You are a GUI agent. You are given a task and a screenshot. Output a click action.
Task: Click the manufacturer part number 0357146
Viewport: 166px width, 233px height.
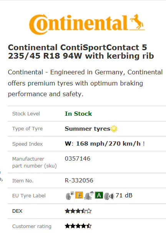(78, 159)
